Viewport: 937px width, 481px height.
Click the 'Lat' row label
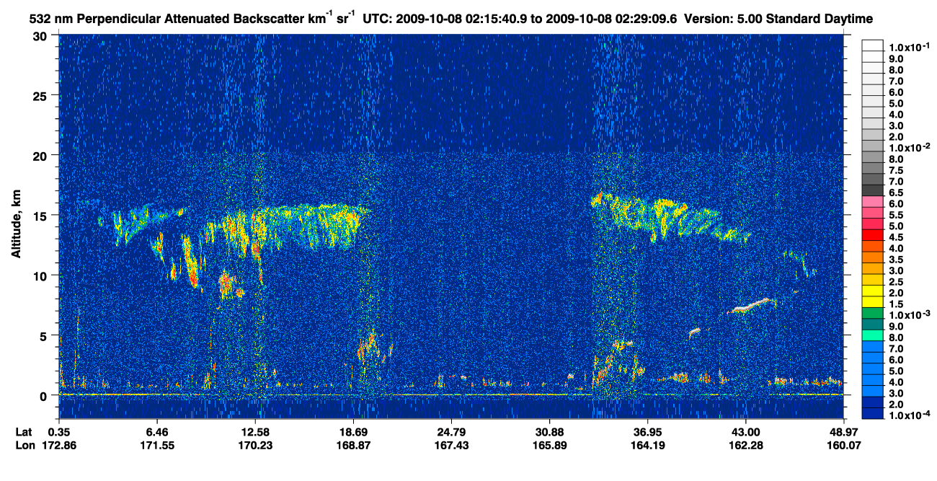tap(24, 431)
